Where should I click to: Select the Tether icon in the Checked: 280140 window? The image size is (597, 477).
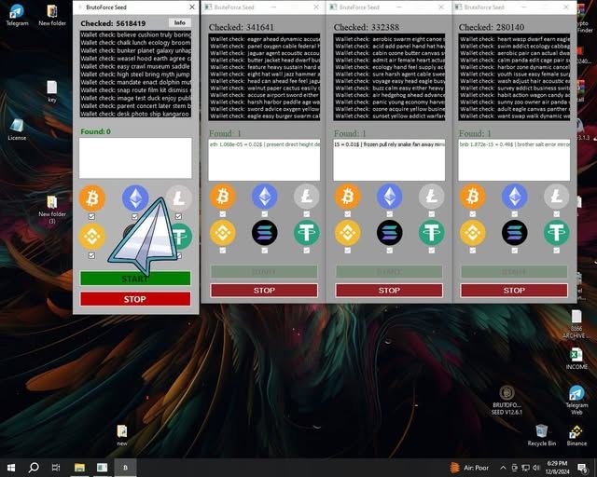pos(557,232)
